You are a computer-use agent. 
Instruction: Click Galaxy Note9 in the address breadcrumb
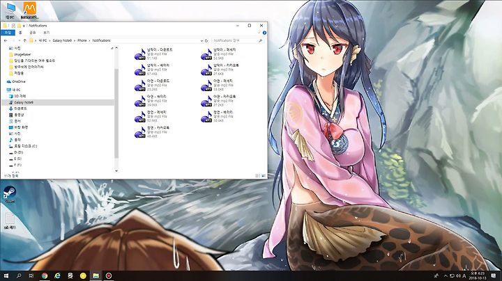[62, 40]
